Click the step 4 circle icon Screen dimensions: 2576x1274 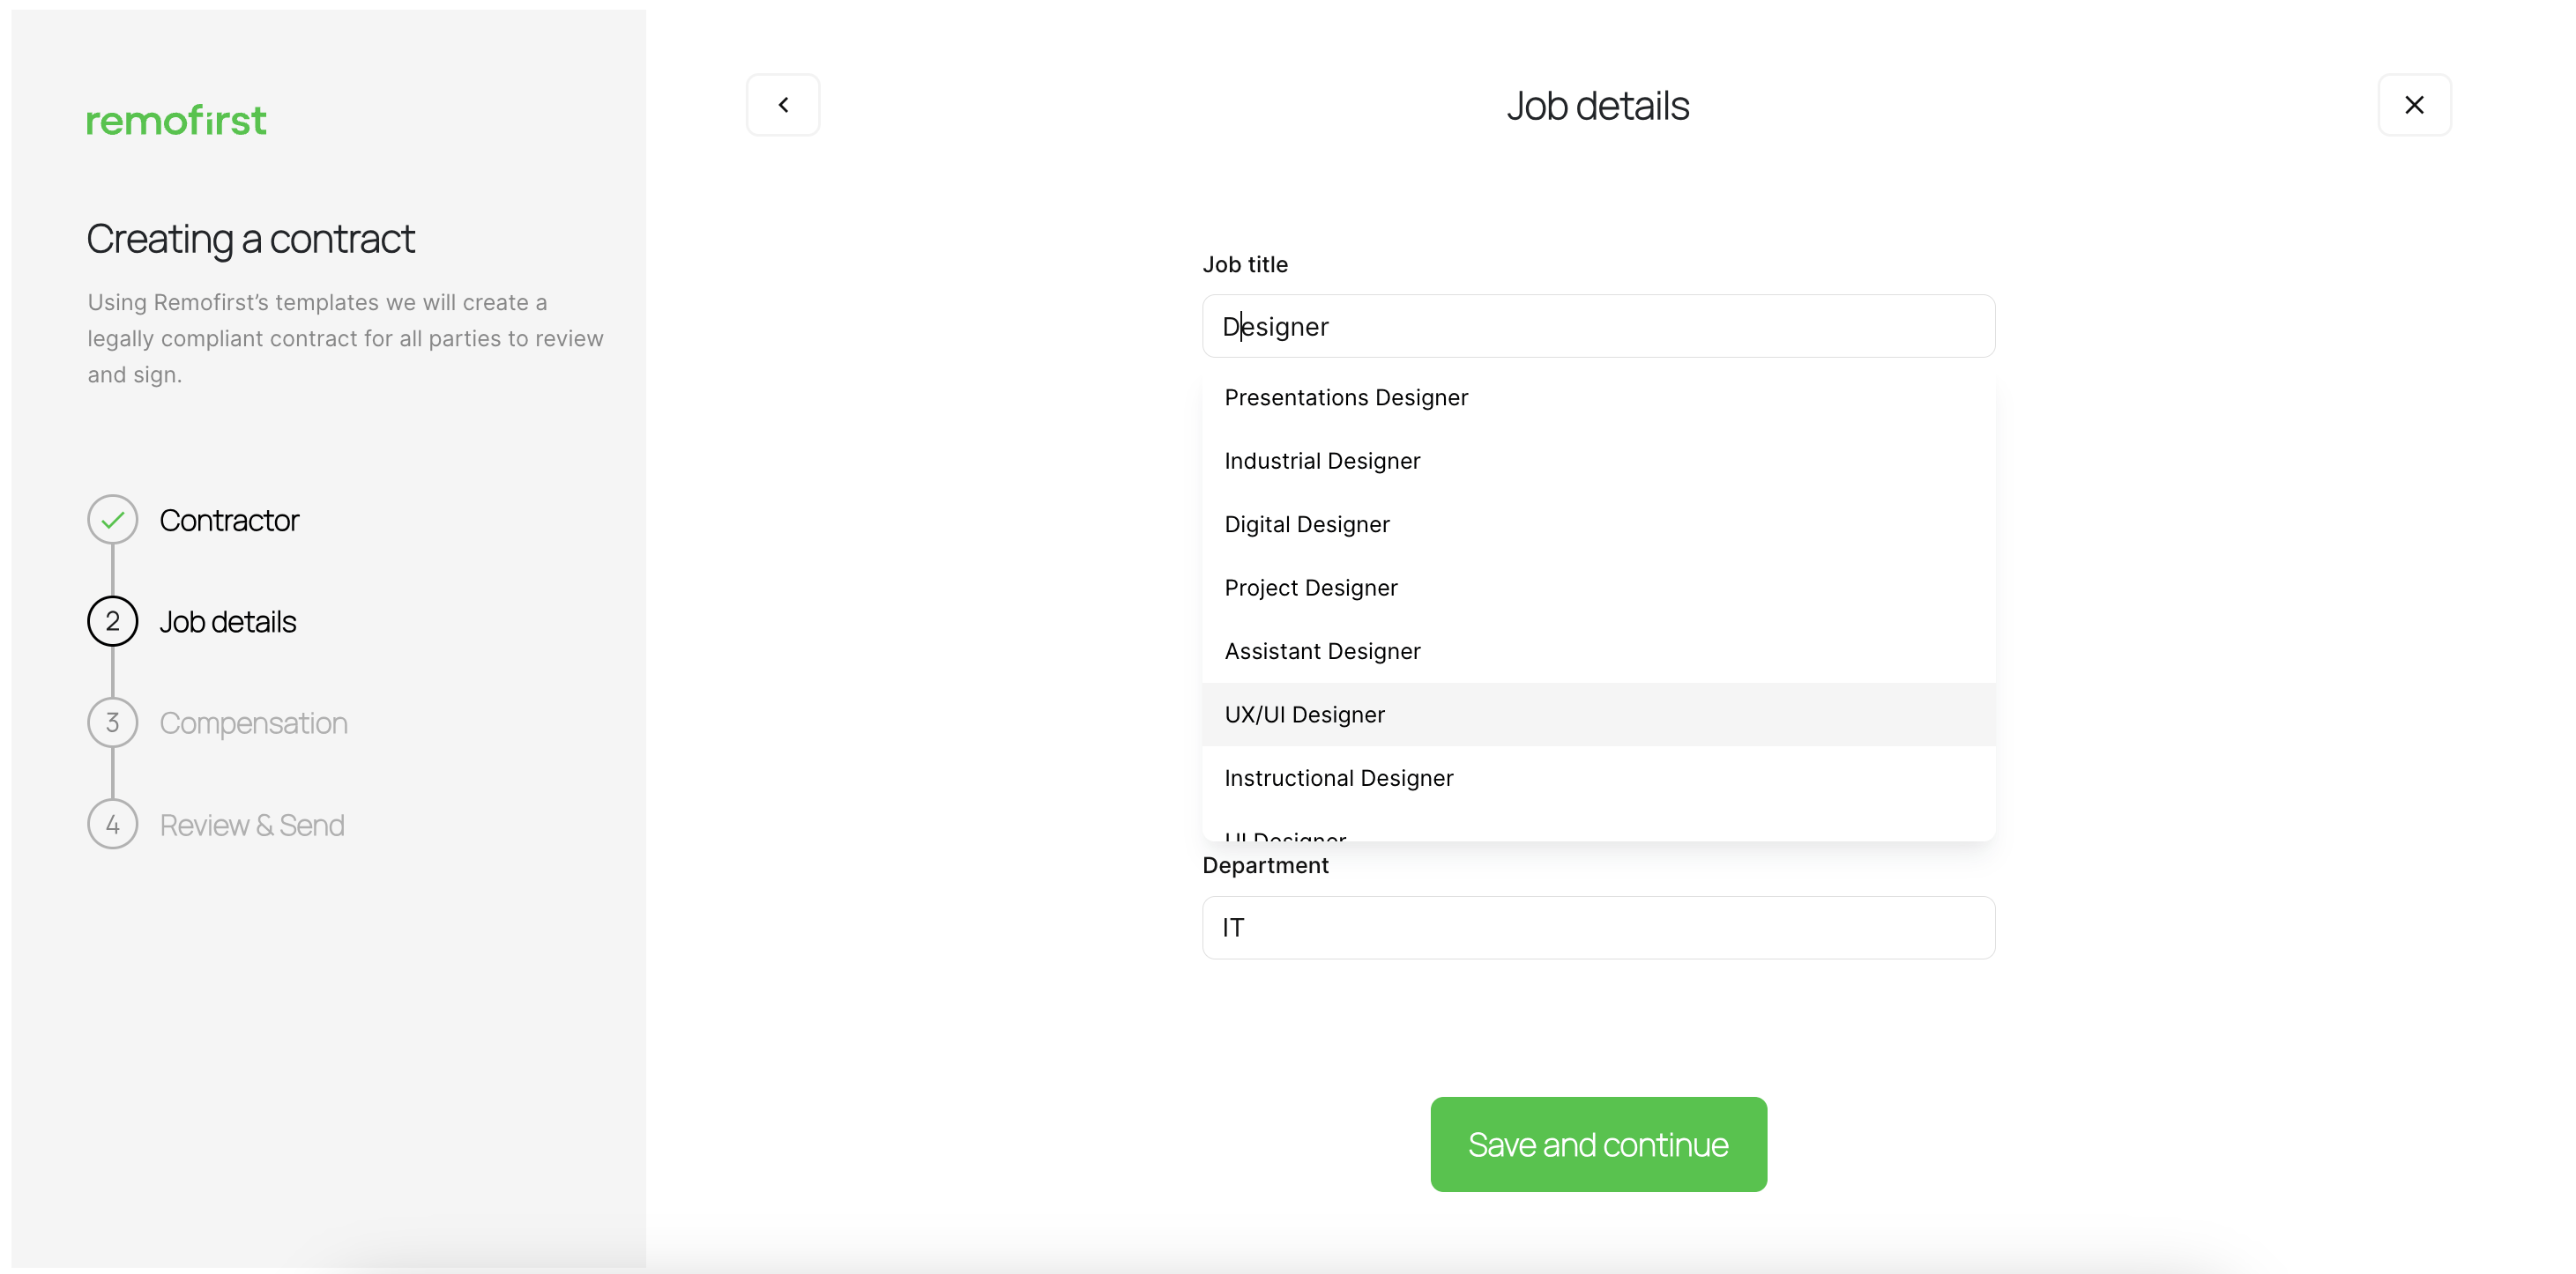tap(113, 825)
